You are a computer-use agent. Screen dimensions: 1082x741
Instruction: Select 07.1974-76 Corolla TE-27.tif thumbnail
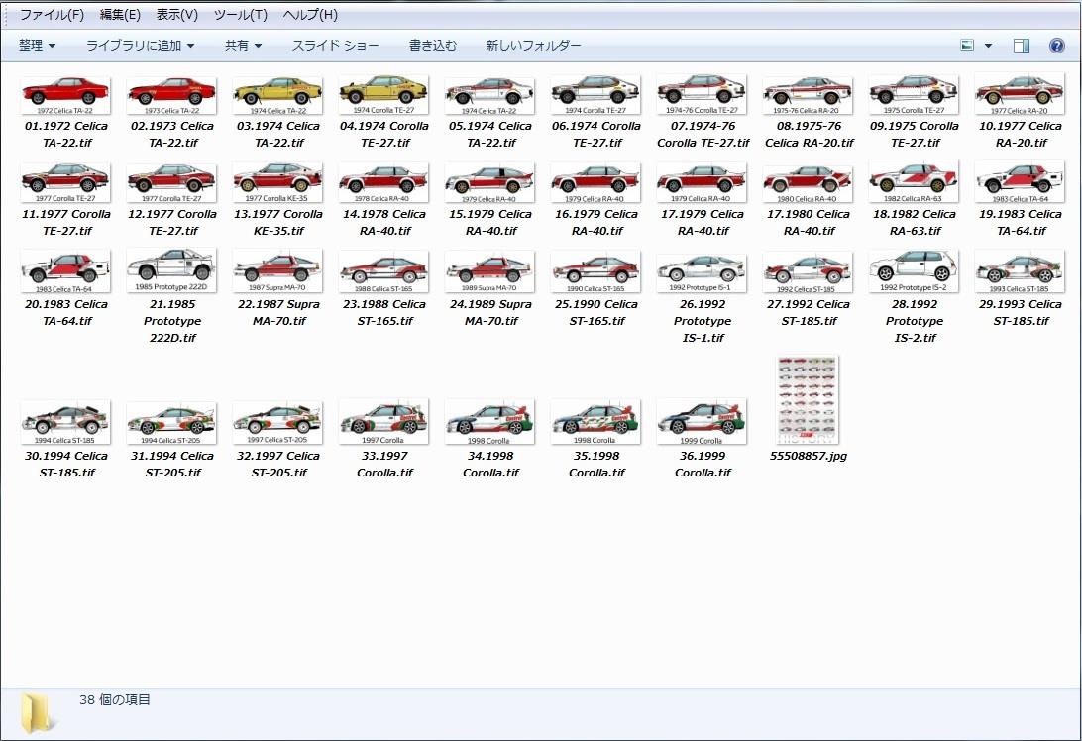point(702,95)
